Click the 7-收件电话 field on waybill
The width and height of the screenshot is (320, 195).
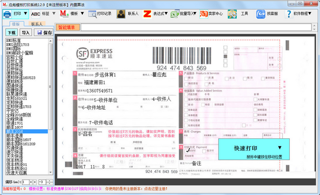click(x=101, y=122)
